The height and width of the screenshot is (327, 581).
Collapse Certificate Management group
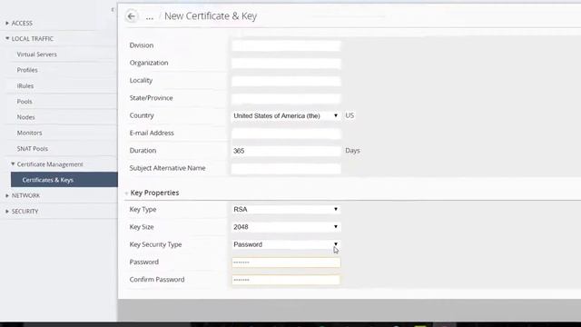point(47,163)
